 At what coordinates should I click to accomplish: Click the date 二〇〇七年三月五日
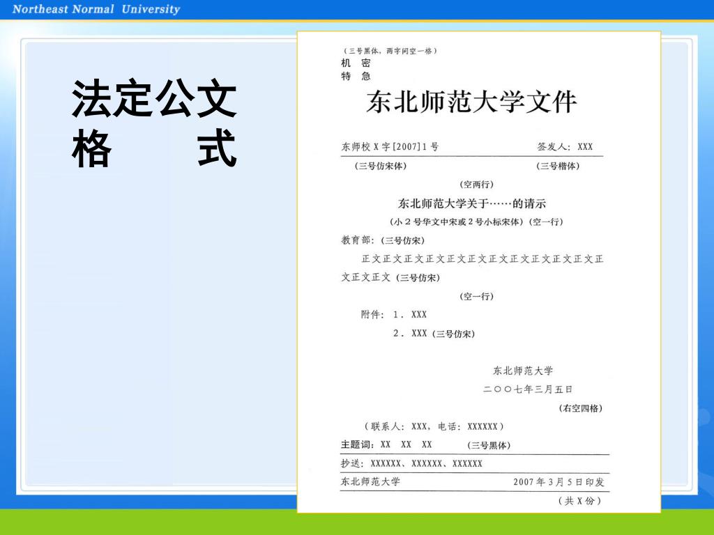[x=528, y=389]
